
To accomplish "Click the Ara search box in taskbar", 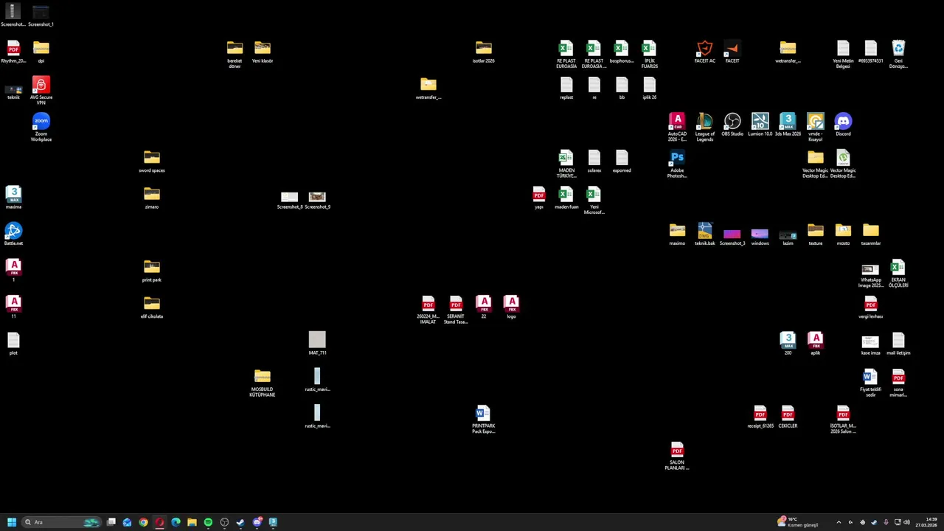I will coord(61,522).
